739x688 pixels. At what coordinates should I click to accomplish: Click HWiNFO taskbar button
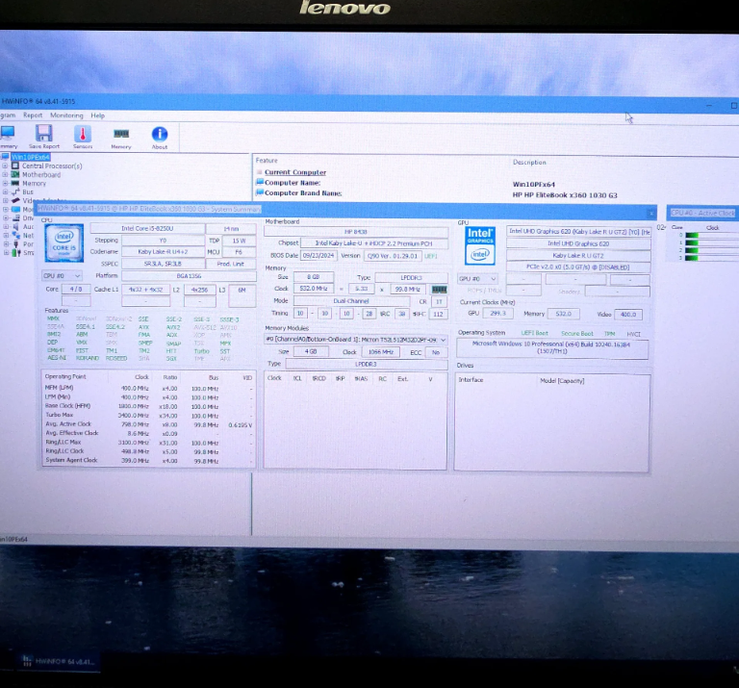[x=59, y=661]
